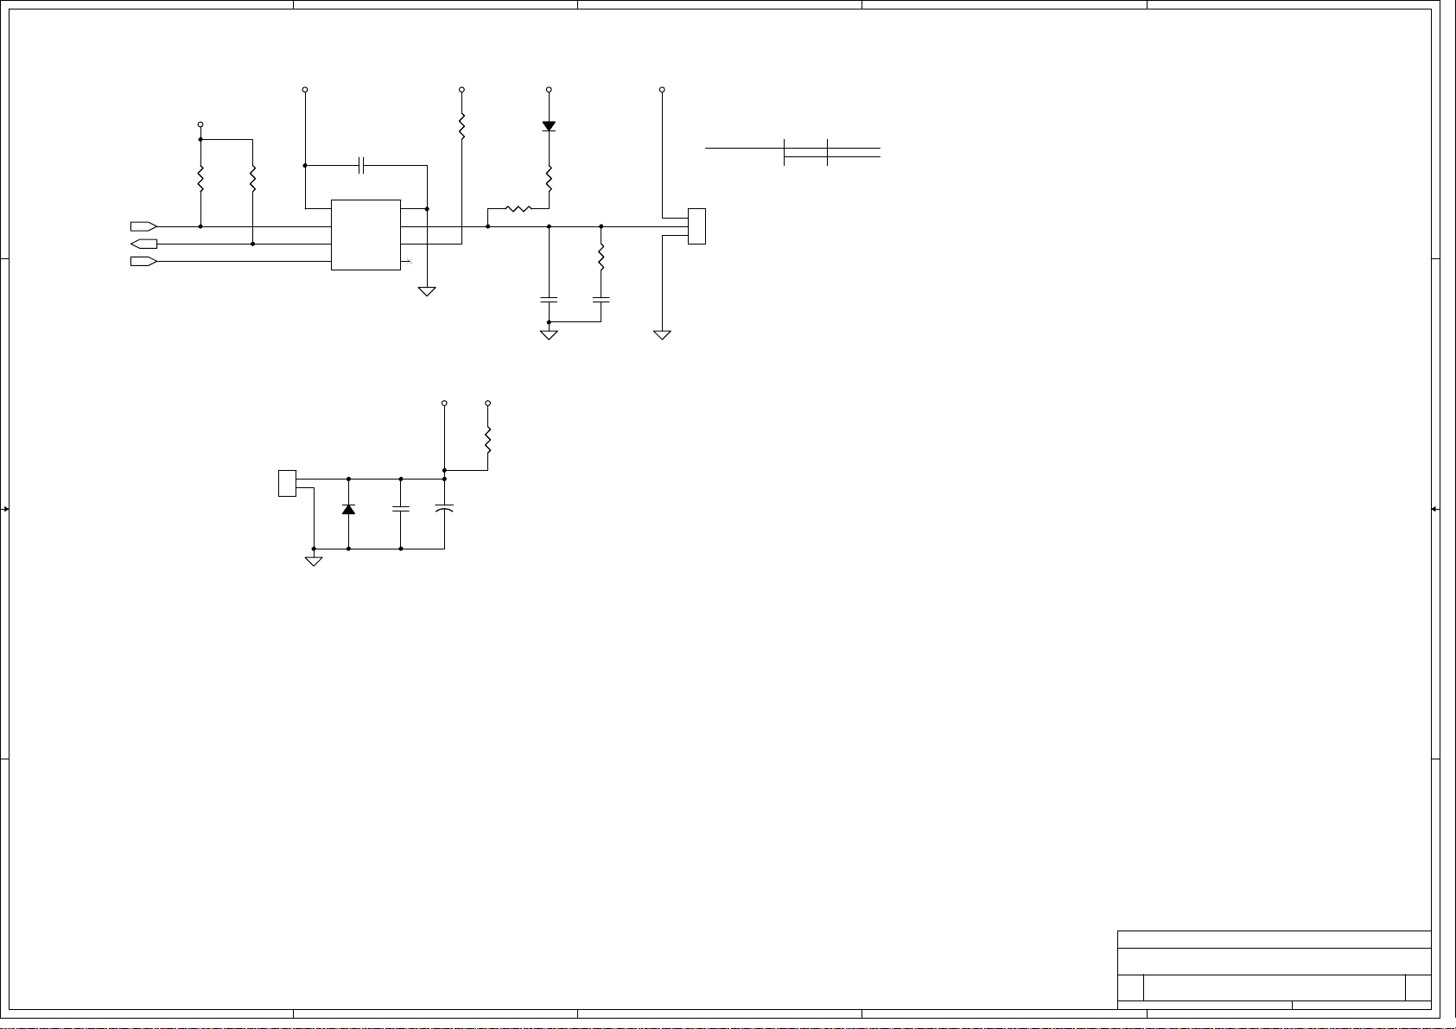Select the large IC box with six pins
Screen dimensions: 1456x1029
coord(366,235)
